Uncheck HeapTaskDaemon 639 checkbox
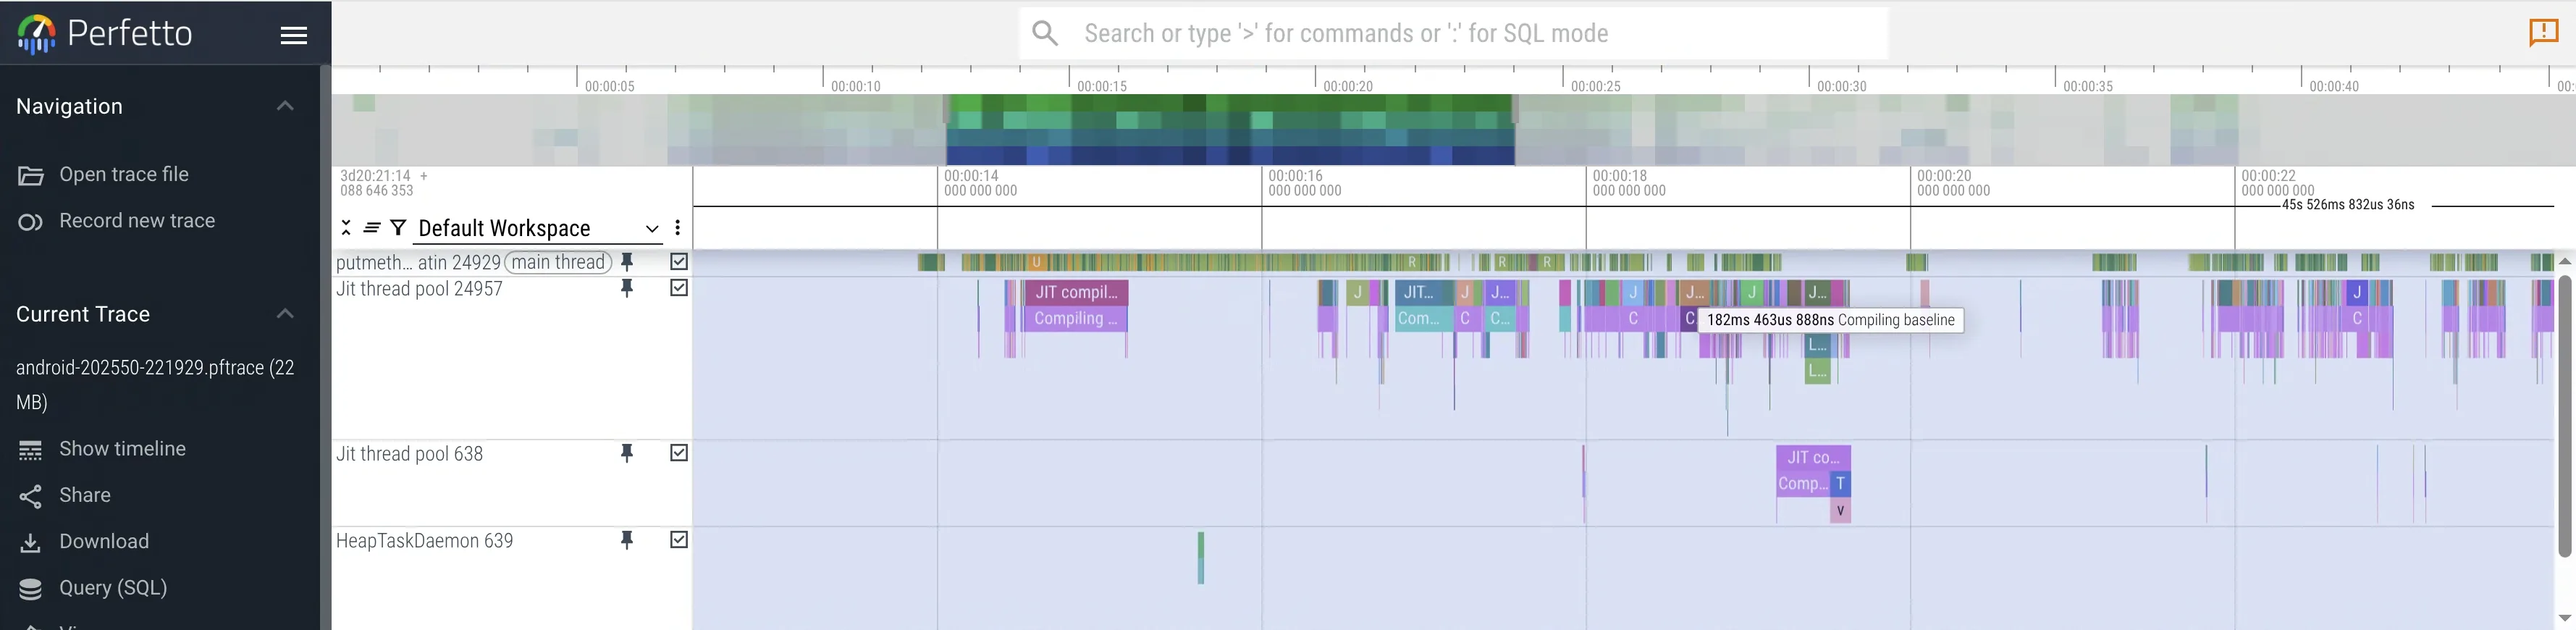The image size is (2576, 630). click(679, 540)
